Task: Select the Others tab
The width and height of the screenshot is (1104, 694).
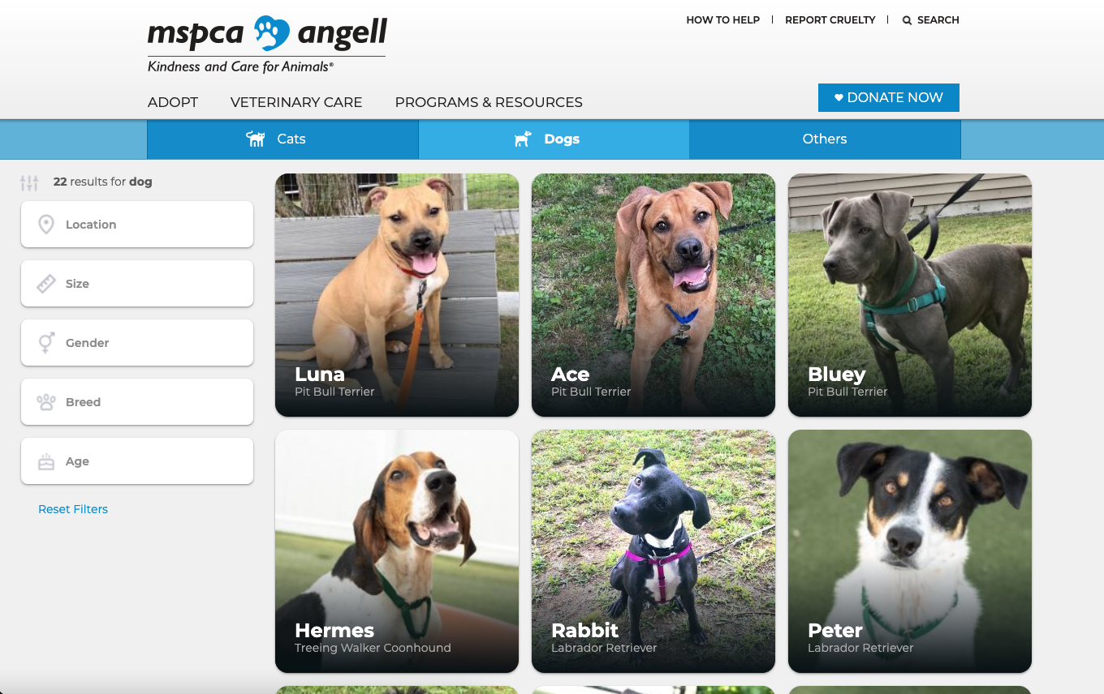Action: pos(825,139)
